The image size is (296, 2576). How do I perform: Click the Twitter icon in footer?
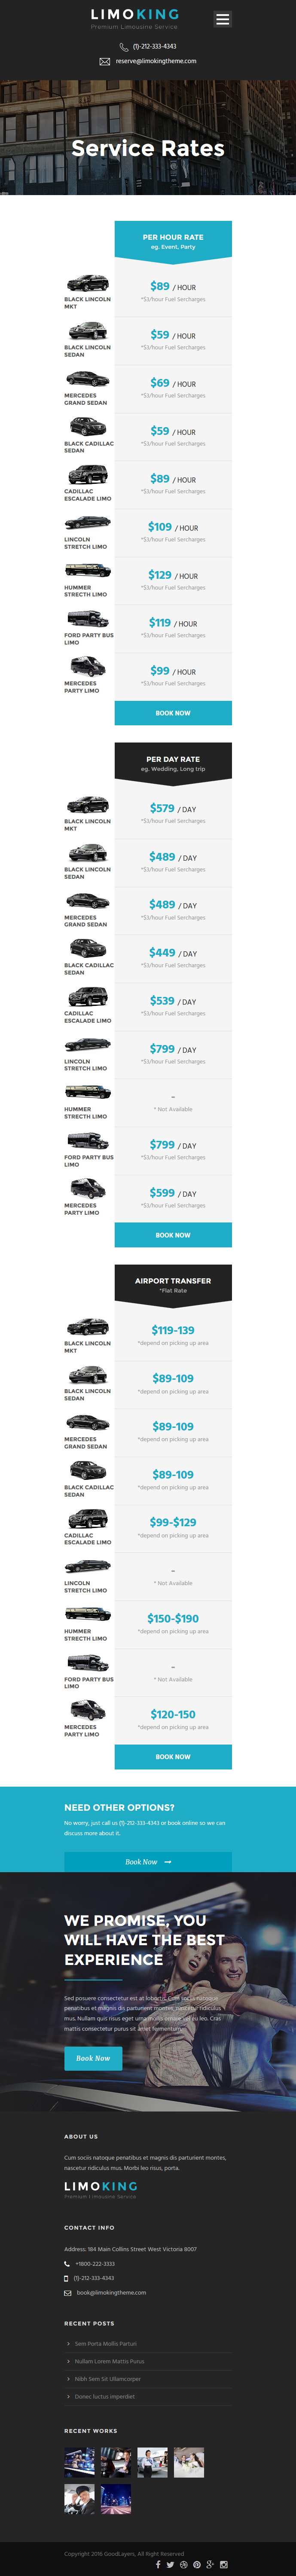170,2564
